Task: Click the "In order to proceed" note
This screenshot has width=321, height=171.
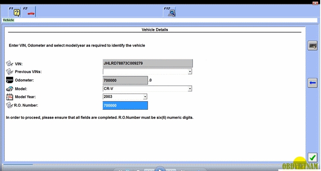Action: pos(100,118)
